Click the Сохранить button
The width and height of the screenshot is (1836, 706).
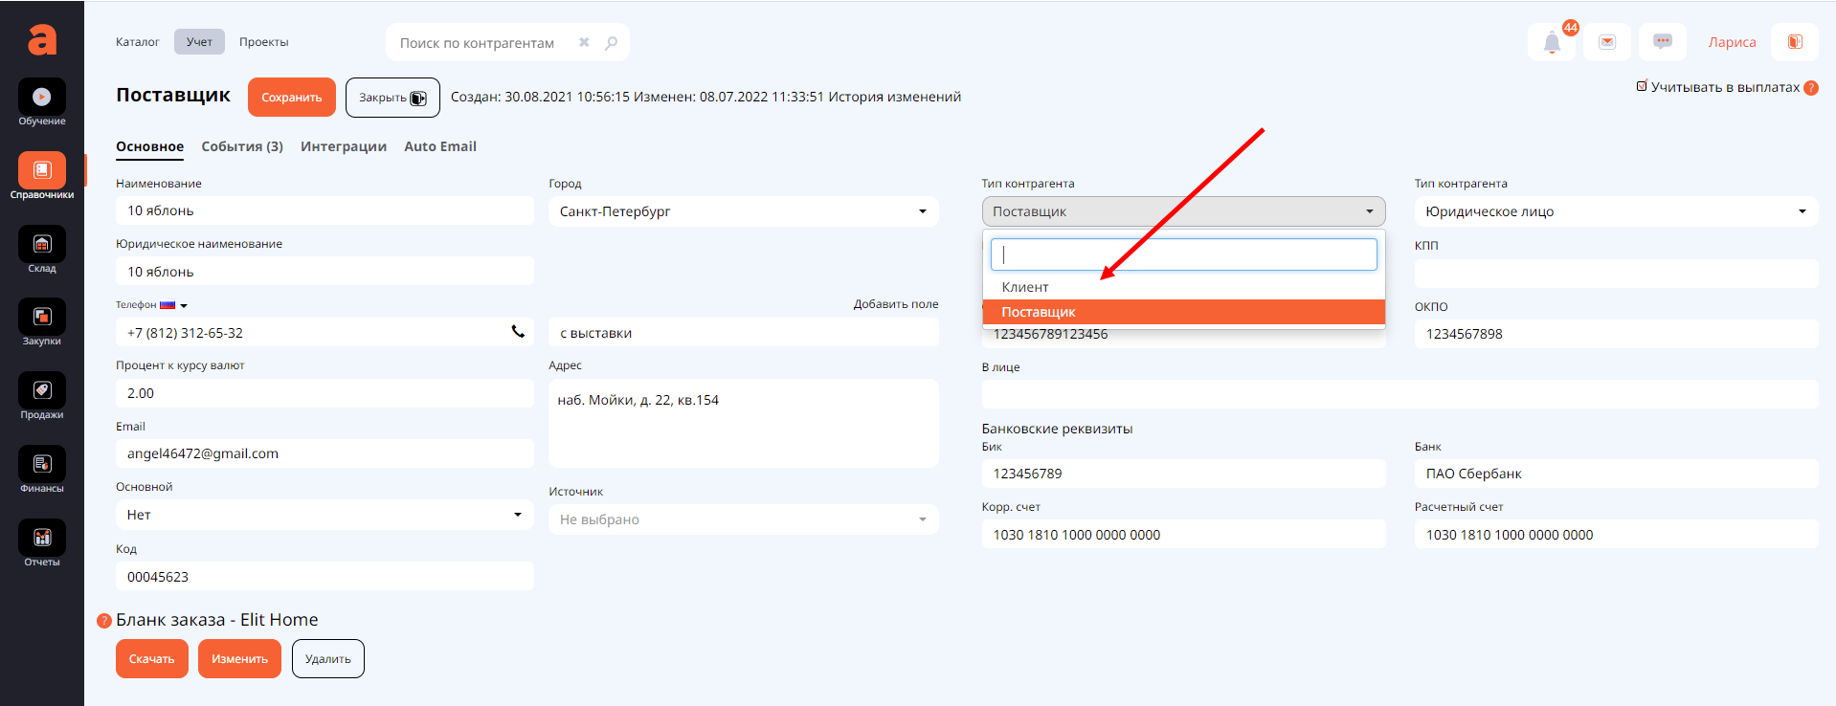click(x=292, y=98)
